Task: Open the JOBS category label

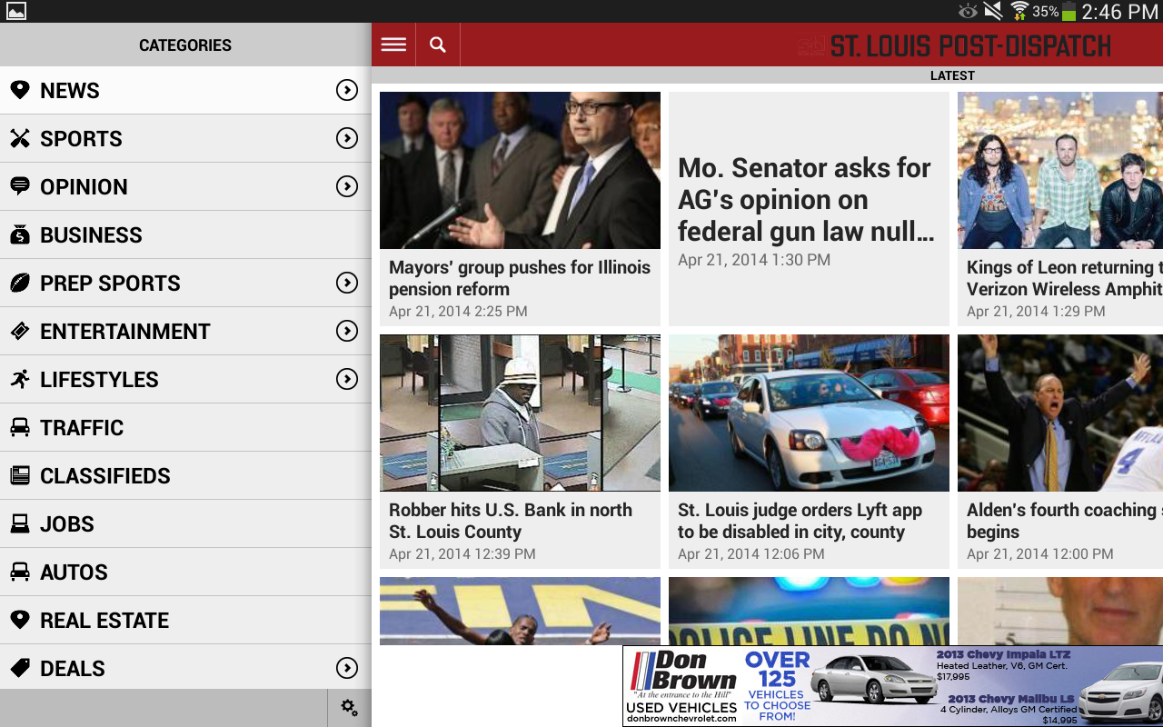Action: [x=67, y=524]
